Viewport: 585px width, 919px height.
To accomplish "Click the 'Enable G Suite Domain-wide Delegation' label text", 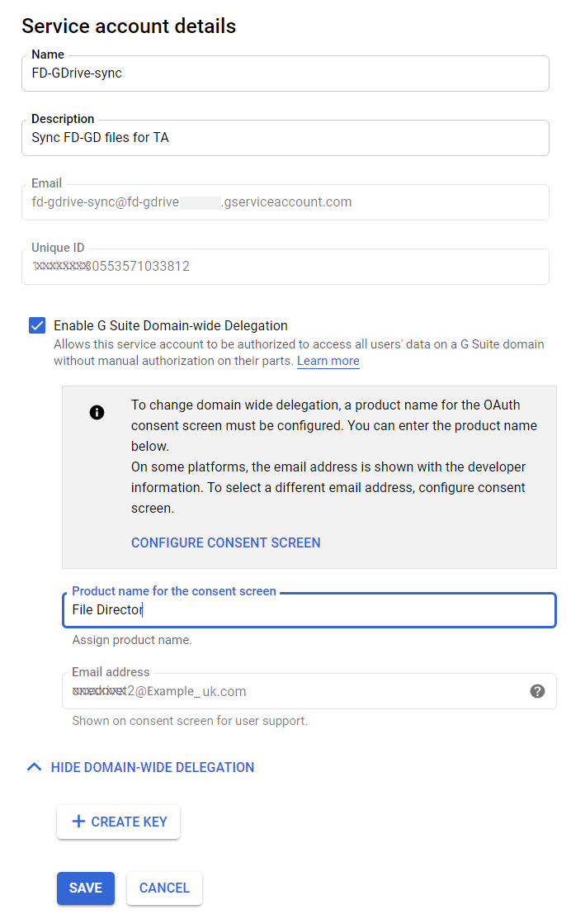I will [x=171, y=325].
